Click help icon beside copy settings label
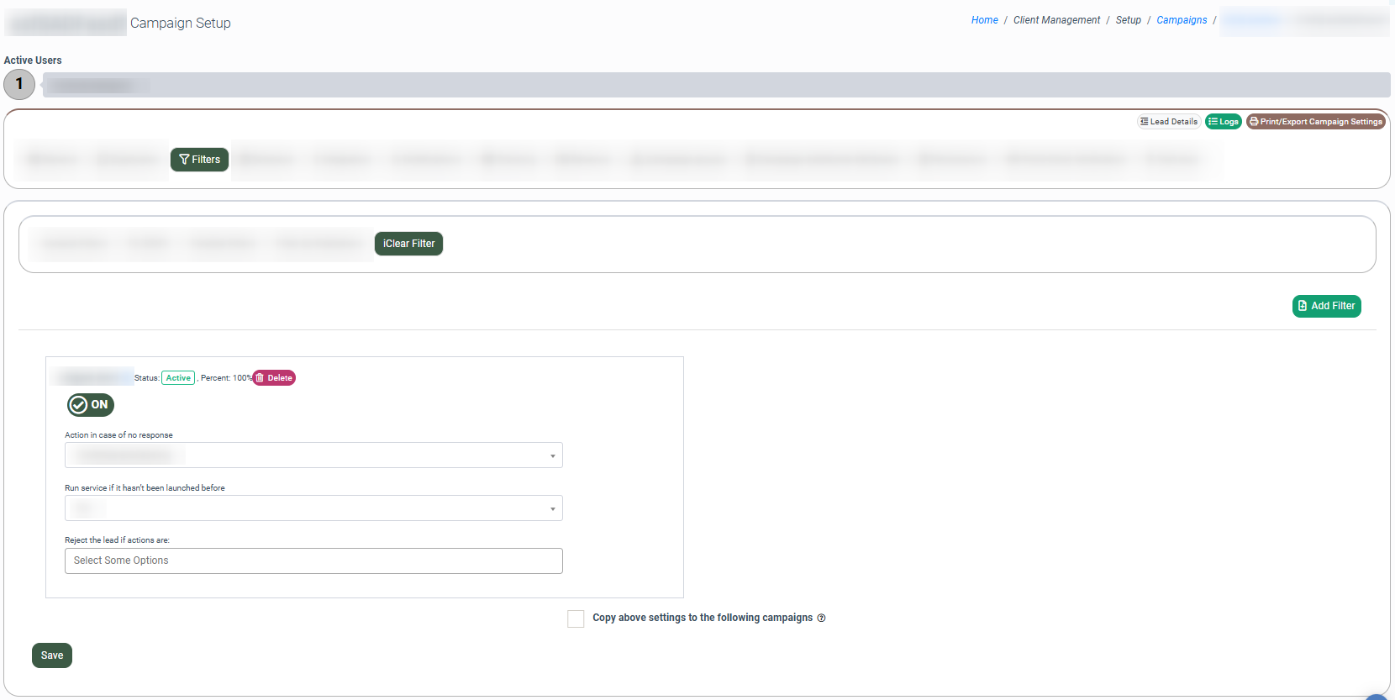The width and height of the screenshot is (1395, 700). click(x=821, y=618)
